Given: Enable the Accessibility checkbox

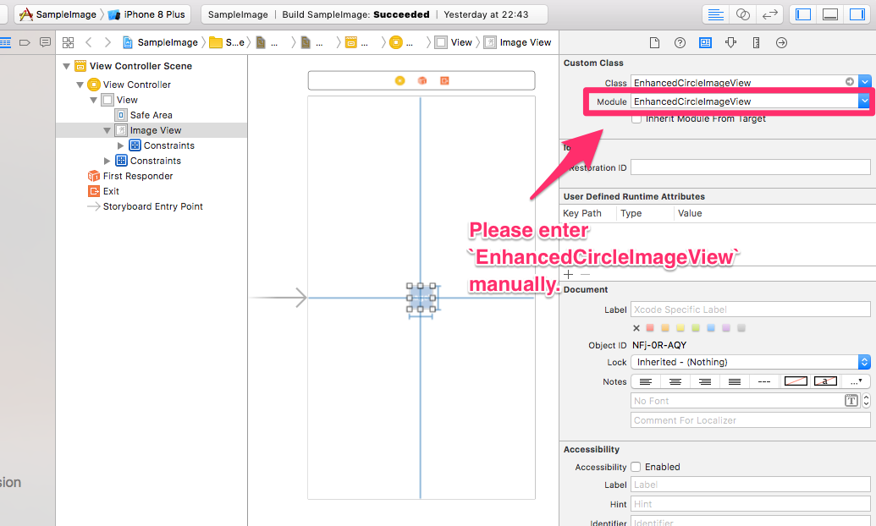Looking at the screenshot, I should click(636, 467).
